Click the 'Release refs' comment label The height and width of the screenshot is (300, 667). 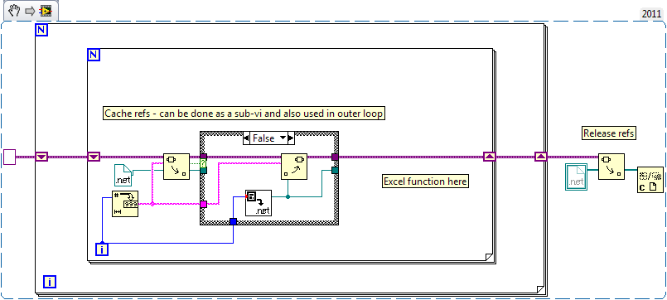click(x=609, y=133)
